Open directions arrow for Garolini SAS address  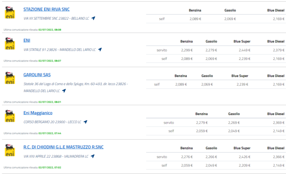[64, 91]
